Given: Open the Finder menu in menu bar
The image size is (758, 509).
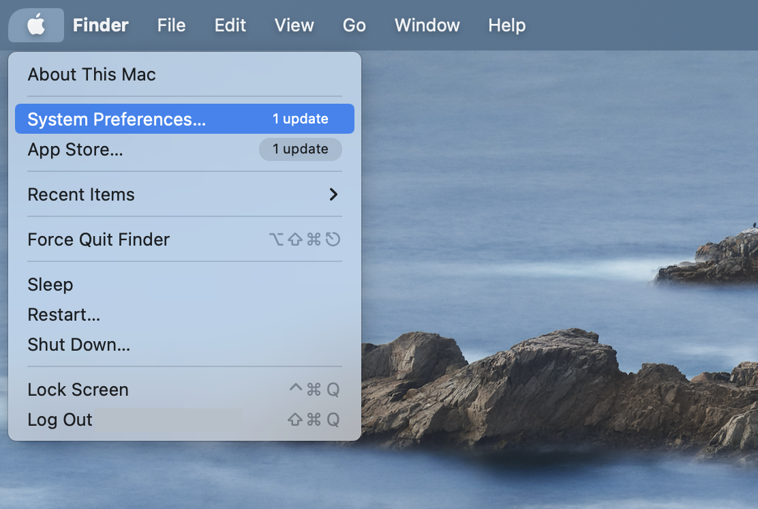Looking at the screenshot, I should pyautogui.click(x=101, y=25).
